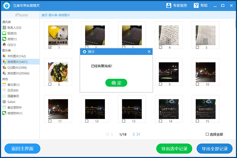Click the 帮助 help text link
237x158 pixels.
coord(204,6)
